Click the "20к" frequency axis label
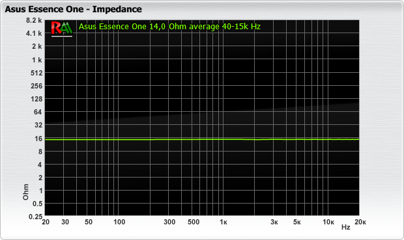 click(x=360, y=222)
